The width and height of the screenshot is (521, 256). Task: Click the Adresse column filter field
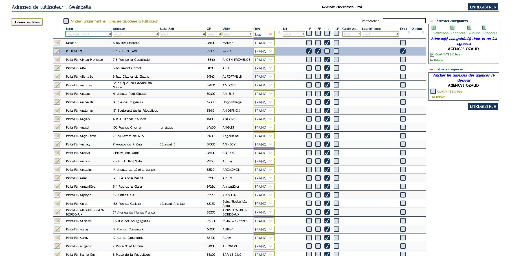[134, 34]
